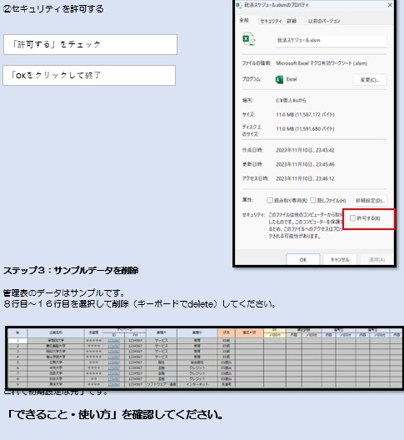
Task: Click the modified date 2023年11月10日、23:45:46
Action: pos(305,164)
